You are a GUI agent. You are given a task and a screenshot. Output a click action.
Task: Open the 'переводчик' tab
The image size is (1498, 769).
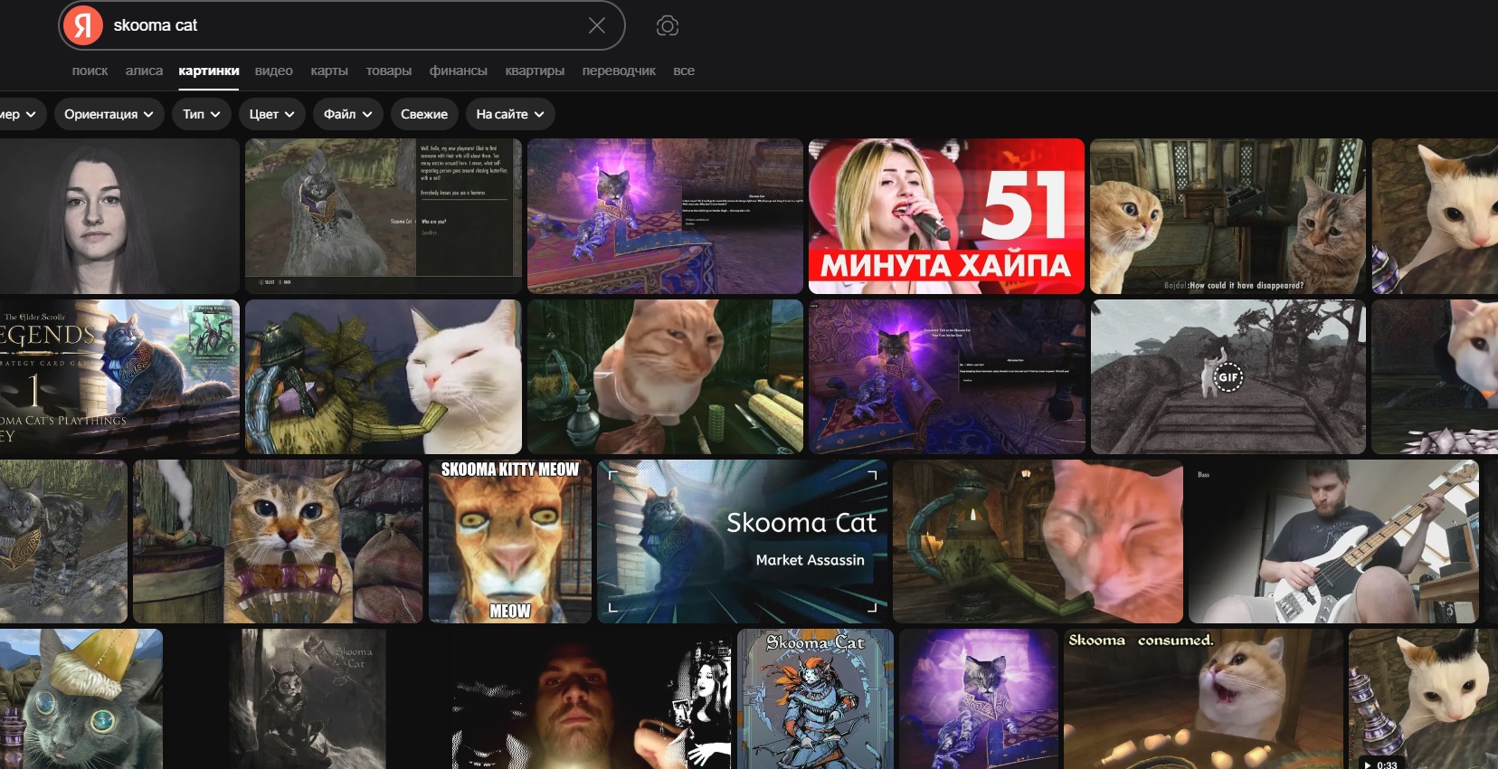619,71
